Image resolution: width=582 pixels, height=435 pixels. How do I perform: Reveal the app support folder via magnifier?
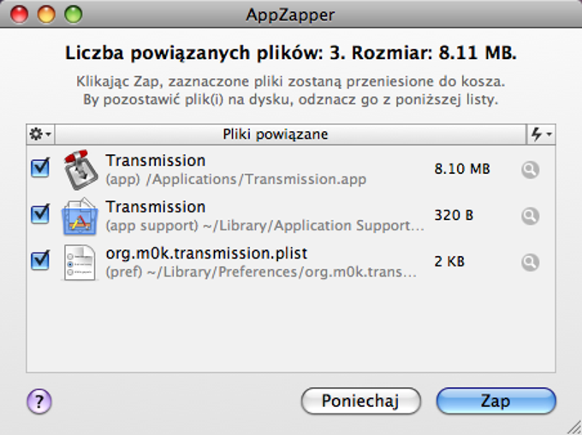[531, 216]
